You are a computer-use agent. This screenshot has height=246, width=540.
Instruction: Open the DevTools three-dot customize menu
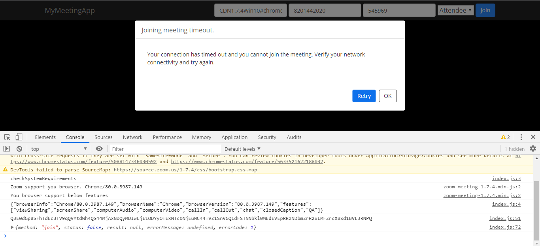(521, 137)
